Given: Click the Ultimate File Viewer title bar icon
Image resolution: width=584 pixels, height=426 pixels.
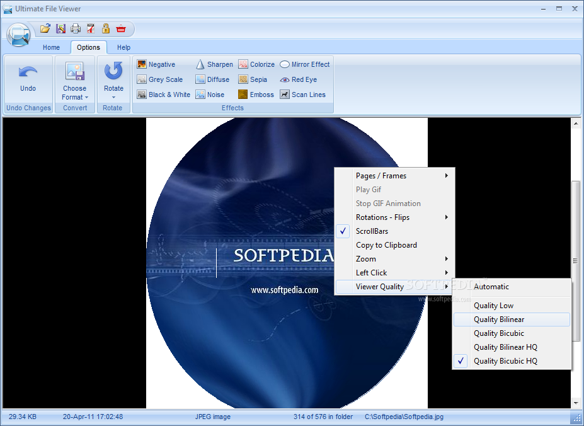Looking at the screenshot, I should [8, 9].
